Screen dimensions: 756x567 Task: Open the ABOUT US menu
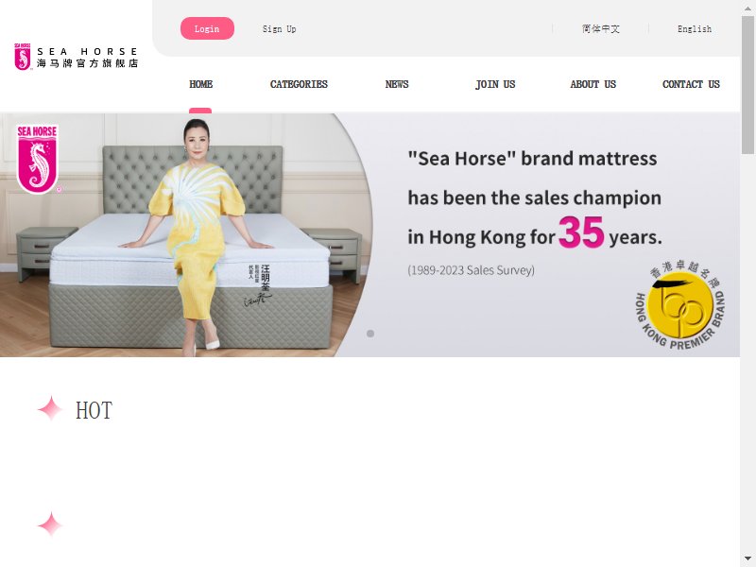(593, 84)
